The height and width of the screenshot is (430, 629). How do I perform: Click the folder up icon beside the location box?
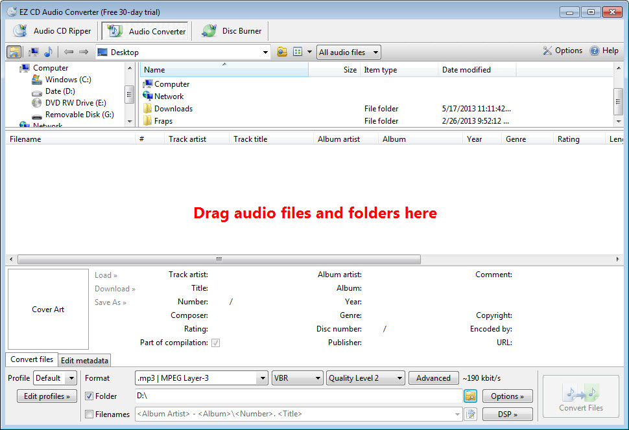tap(282, 52)
